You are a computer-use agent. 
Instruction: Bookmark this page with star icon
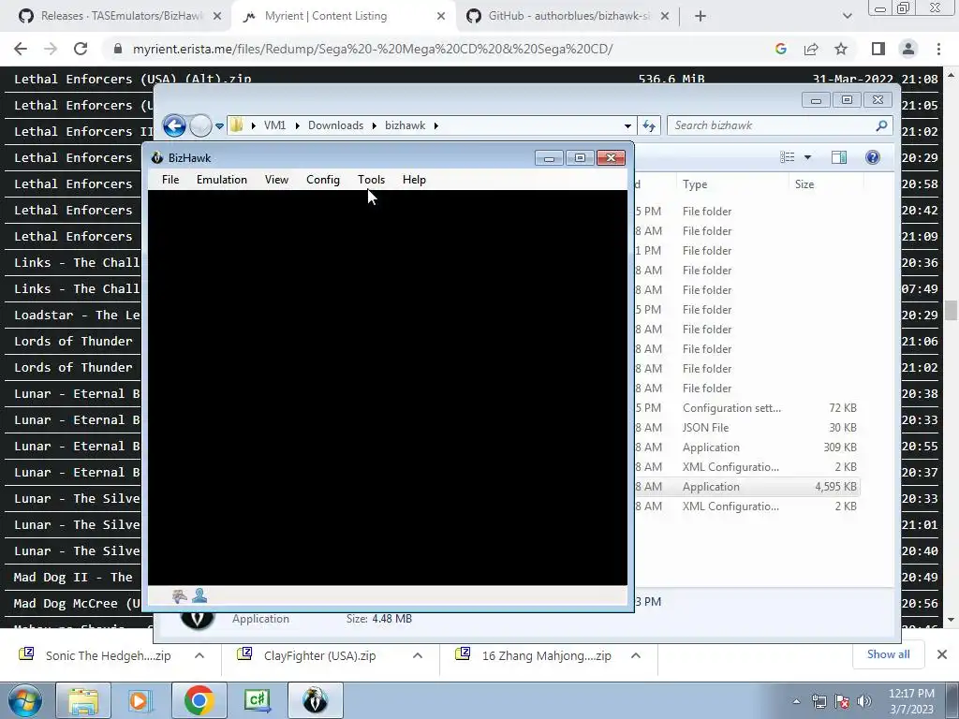[841, 49]
